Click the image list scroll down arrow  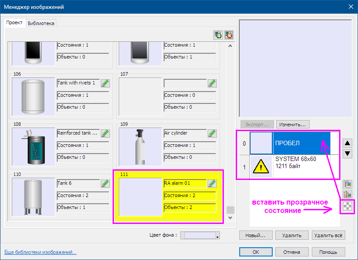(x=230, y=218)
